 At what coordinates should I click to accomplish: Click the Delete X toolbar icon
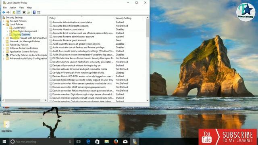point(24,12)
